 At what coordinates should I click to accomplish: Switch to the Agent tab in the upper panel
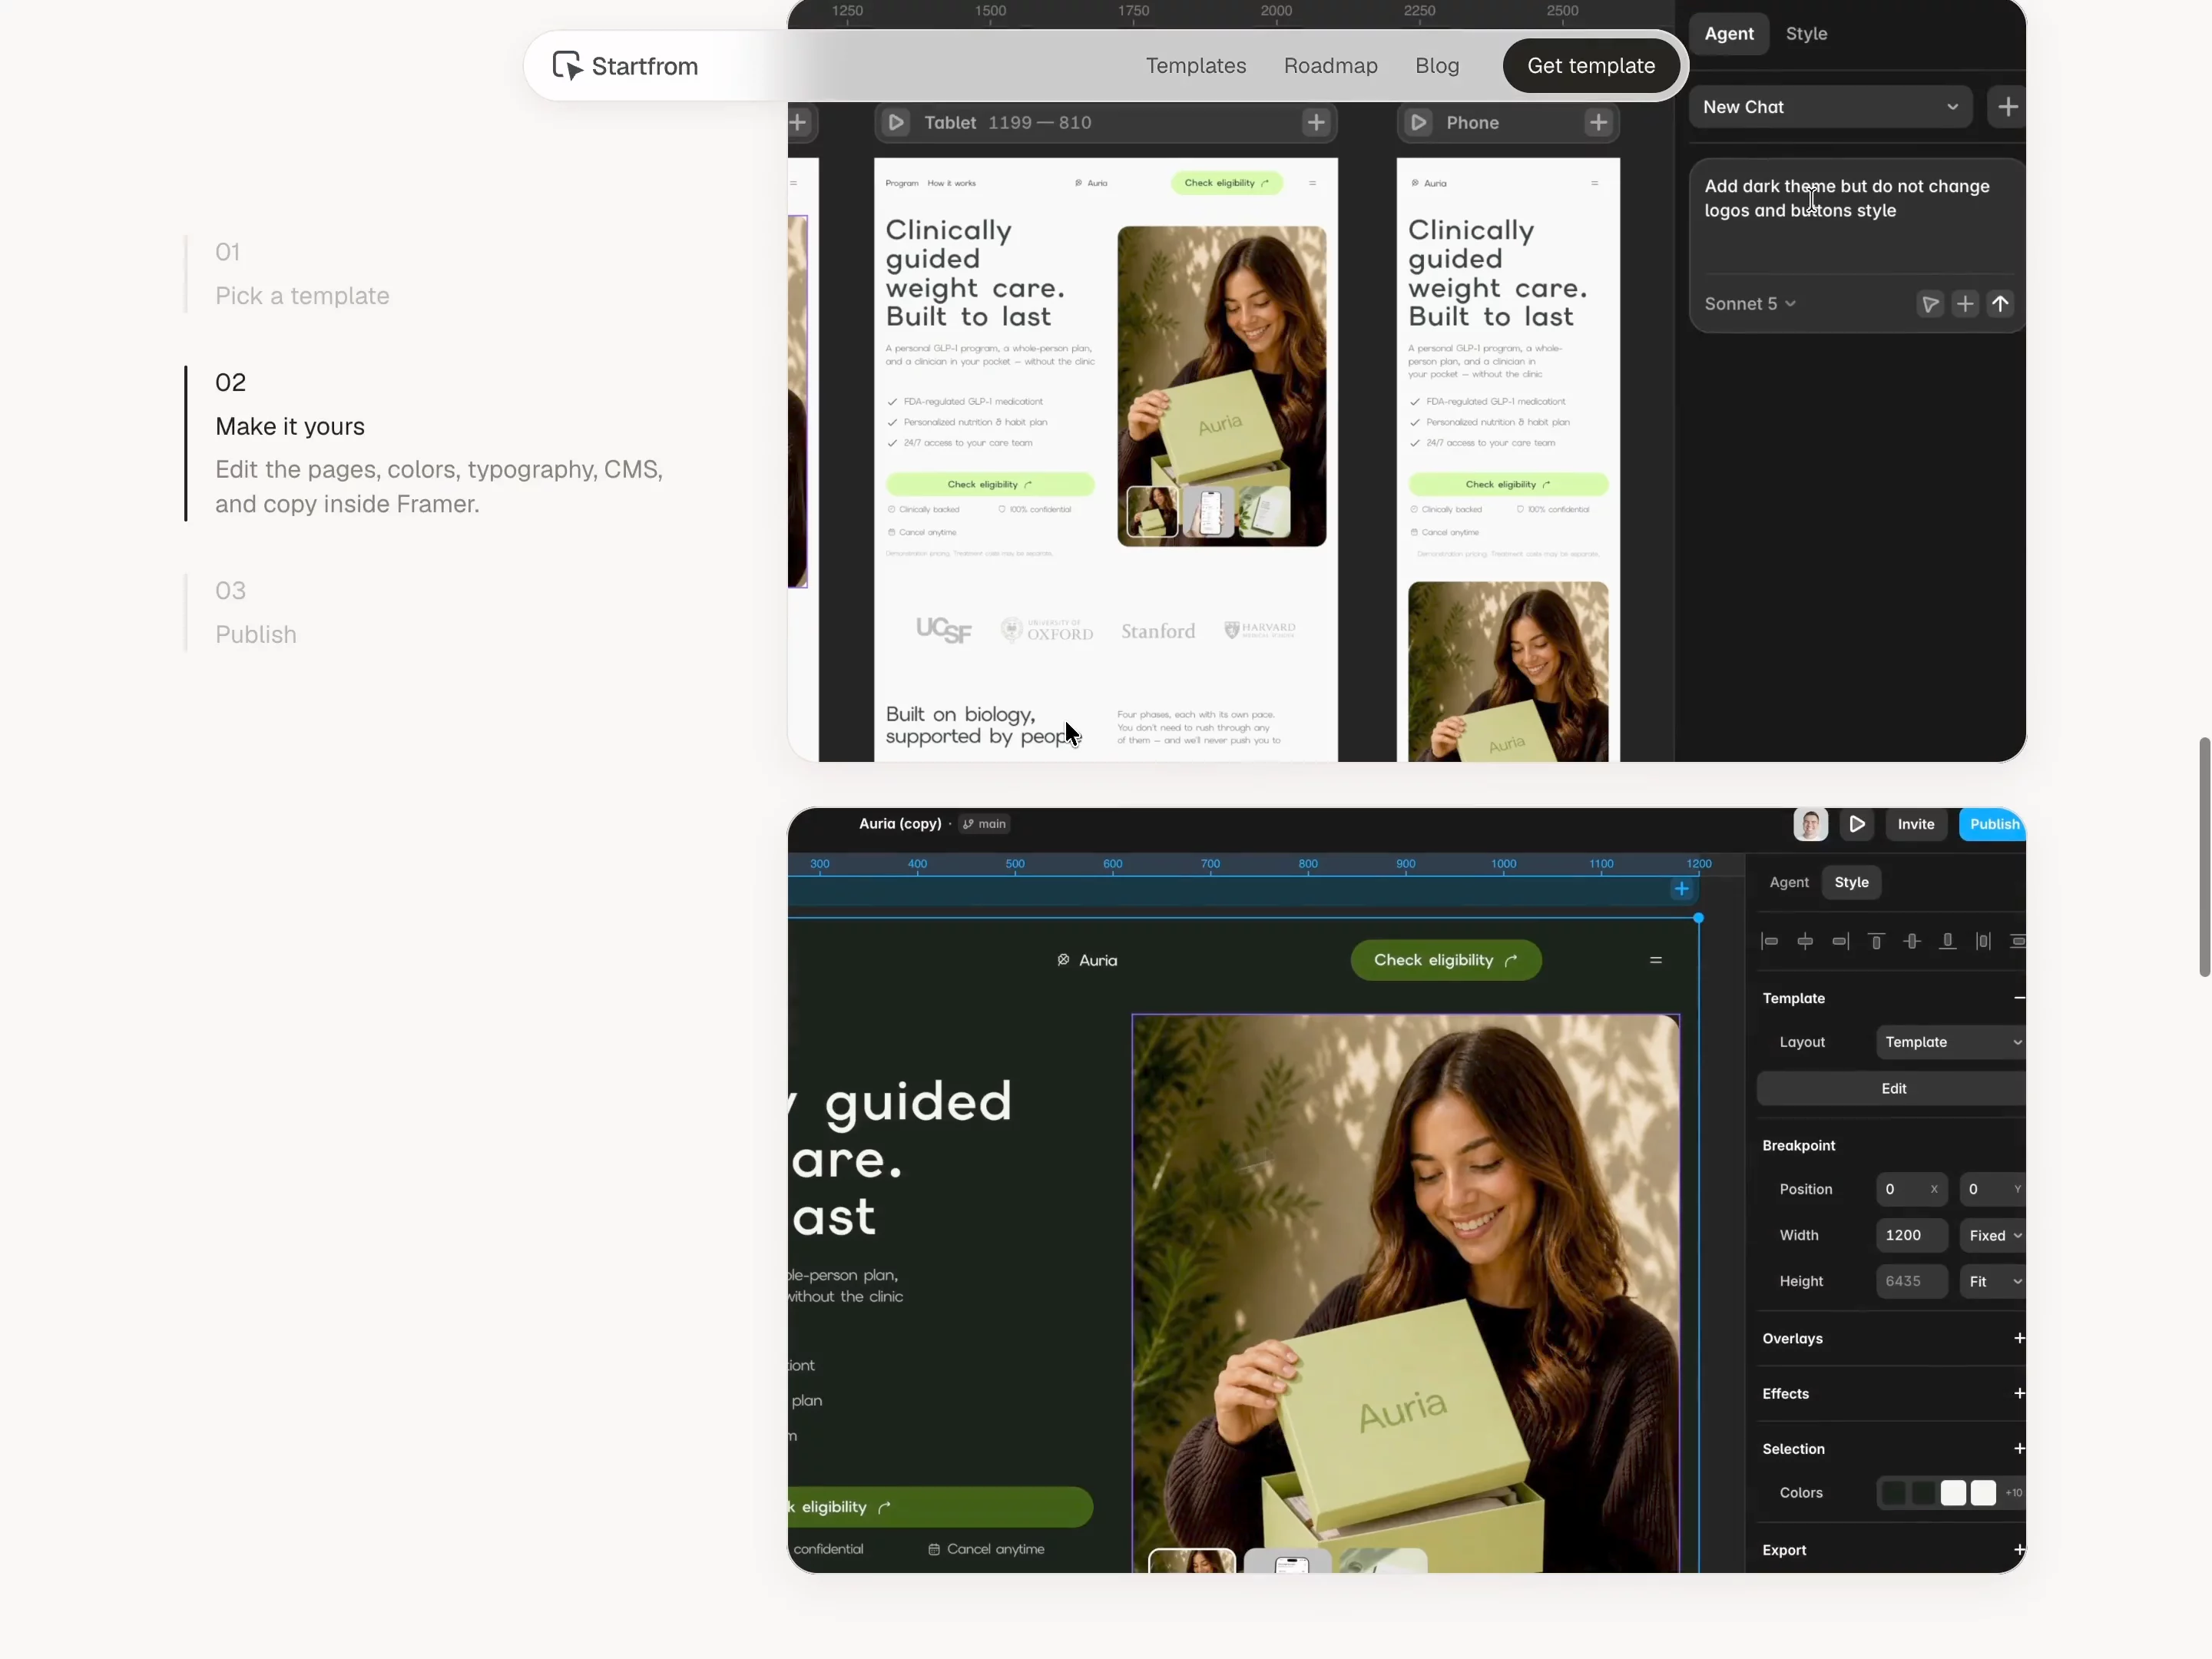pyautogui.click(x=1729, y=34)
